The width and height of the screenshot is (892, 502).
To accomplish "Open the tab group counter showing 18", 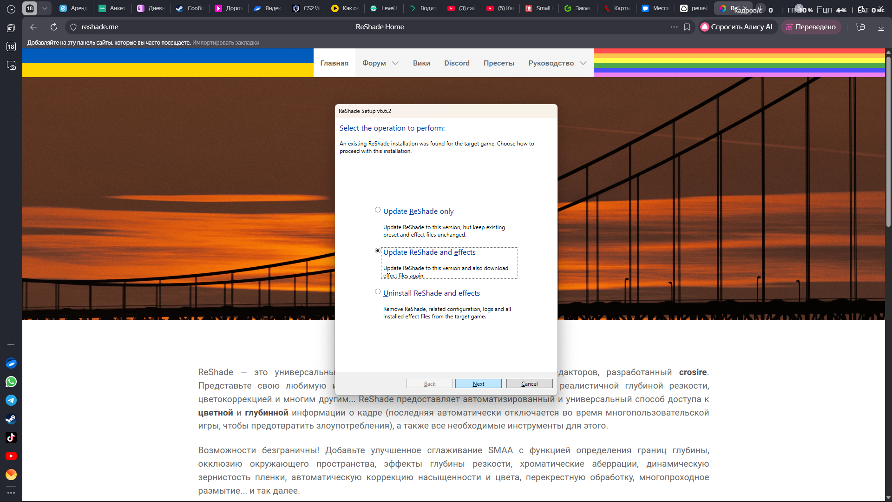I will coord(30,8).
